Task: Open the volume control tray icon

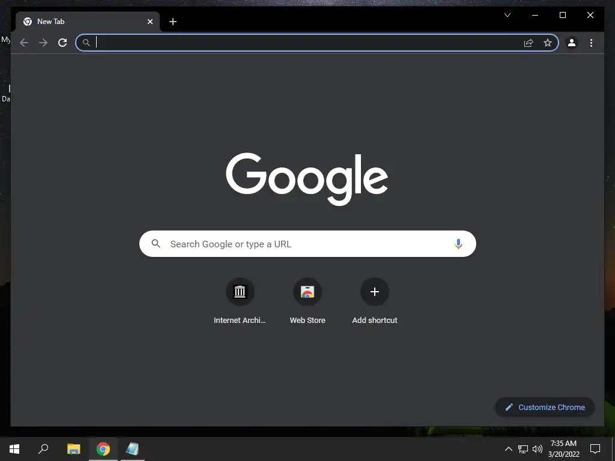Action: pyautogui.click(x=538, y=449)
